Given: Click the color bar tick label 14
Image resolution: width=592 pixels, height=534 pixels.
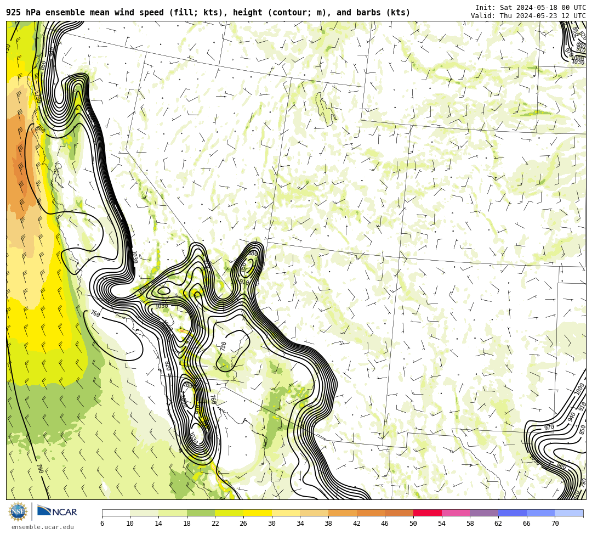Looking at the screenshot, I should click(158, 524).
